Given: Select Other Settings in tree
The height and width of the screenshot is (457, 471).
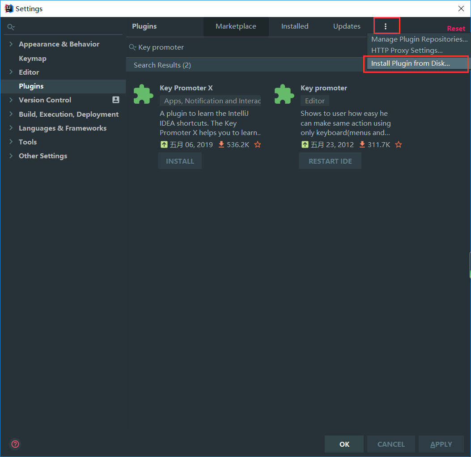Looking at the screenshot, I should pyautogui.click(x=43, y=156).
